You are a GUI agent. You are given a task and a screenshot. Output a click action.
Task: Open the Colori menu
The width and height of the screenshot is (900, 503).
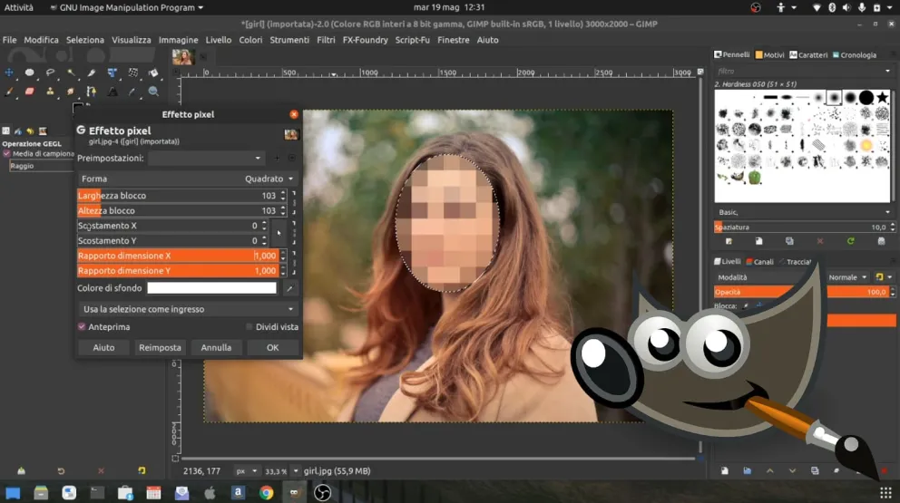[x=250, y=40]
